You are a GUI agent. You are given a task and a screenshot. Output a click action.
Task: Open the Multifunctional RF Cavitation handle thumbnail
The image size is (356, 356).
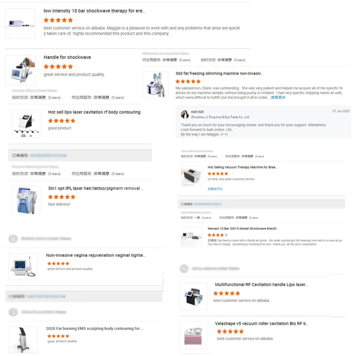[x=194, y=296]
